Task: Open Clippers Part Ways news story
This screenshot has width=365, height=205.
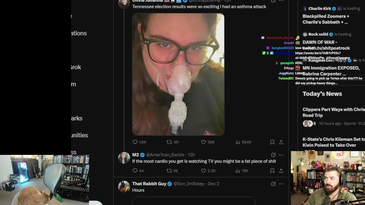Action: pos(334,112)
